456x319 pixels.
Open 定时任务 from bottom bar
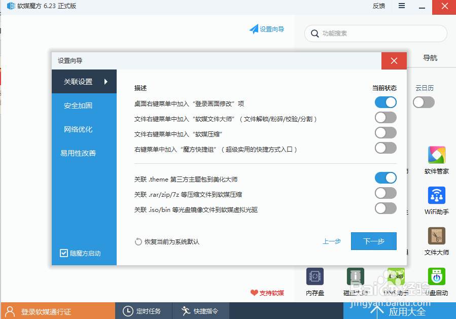(144, 311)
